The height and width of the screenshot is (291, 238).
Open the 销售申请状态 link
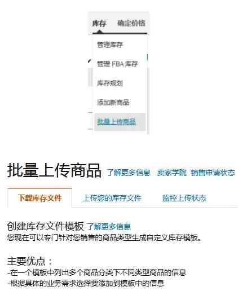click(x=213, y=173)
